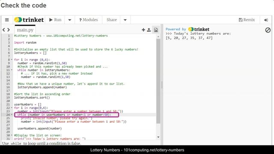Click the 'lotteryNumbers = []' line
The image size is (274, 154).
point(30,53)
